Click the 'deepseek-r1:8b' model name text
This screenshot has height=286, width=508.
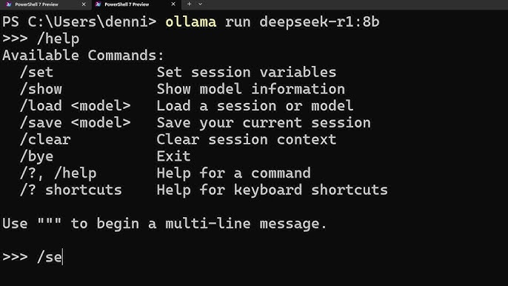pos(319,22)
